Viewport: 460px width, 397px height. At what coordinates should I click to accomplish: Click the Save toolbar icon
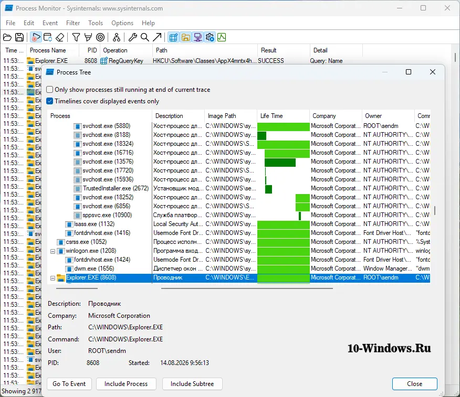(x=19, y=37)
